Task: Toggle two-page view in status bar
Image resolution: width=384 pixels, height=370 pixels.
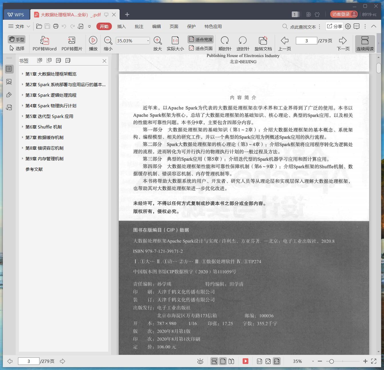Action: click(231, 361)
